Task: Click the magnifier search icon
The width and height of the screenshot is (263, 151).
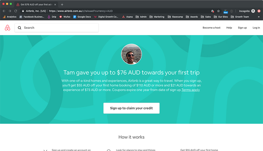Action: (x=19, y=28)
